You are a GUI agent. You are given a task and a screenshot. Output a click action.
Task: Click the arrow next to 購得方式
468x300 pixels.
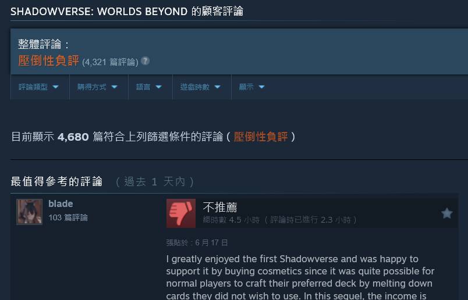(114, 87)
